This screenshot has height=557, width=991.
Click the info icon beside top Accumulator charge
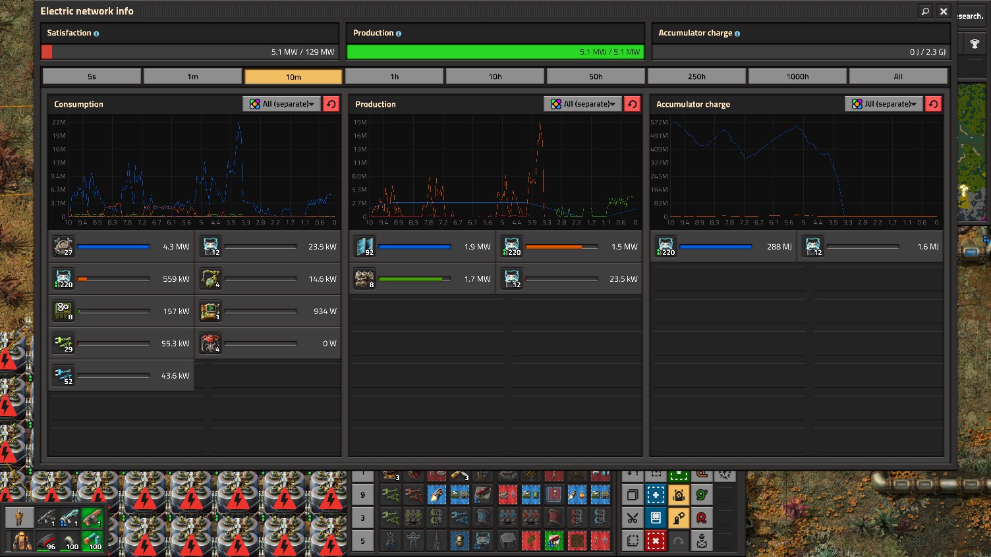[x=737, y=34]
